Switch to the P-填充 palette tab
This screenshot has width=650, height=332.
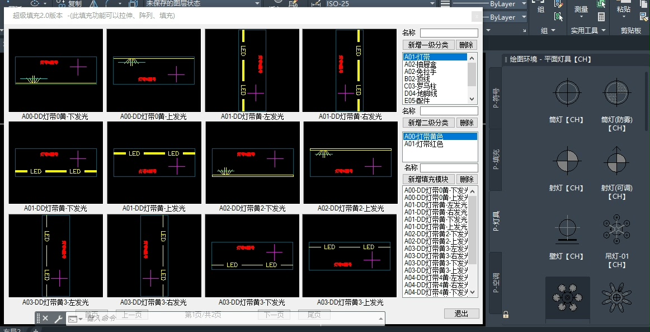pos(496,160)
